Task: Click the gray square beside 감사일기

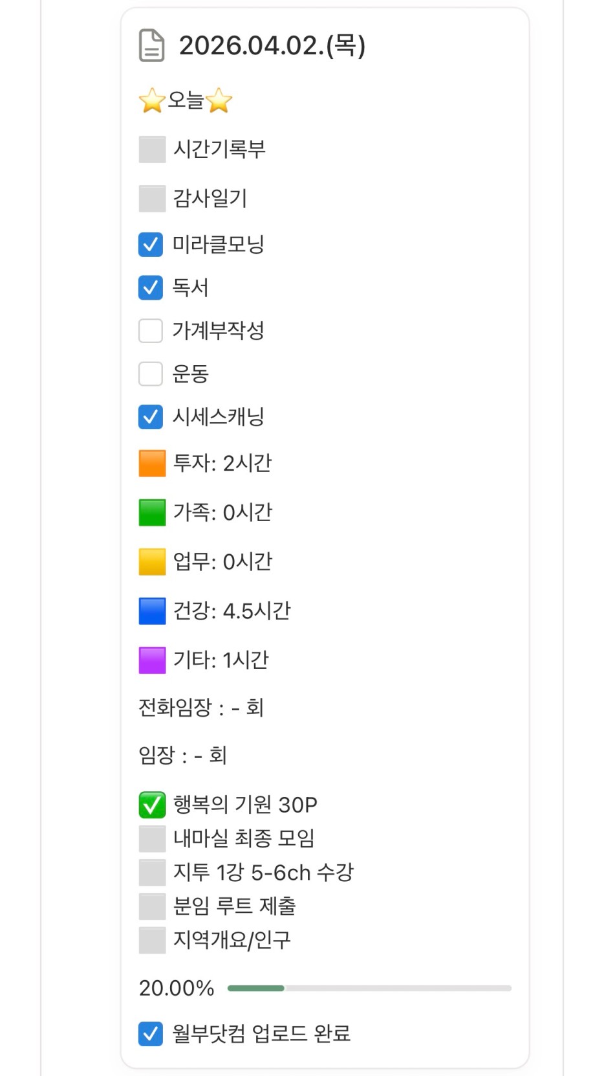Action: [152, 199]
